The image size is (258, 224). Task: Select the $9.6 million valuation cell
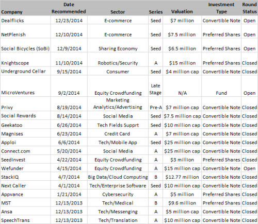(x=182, y=203)
